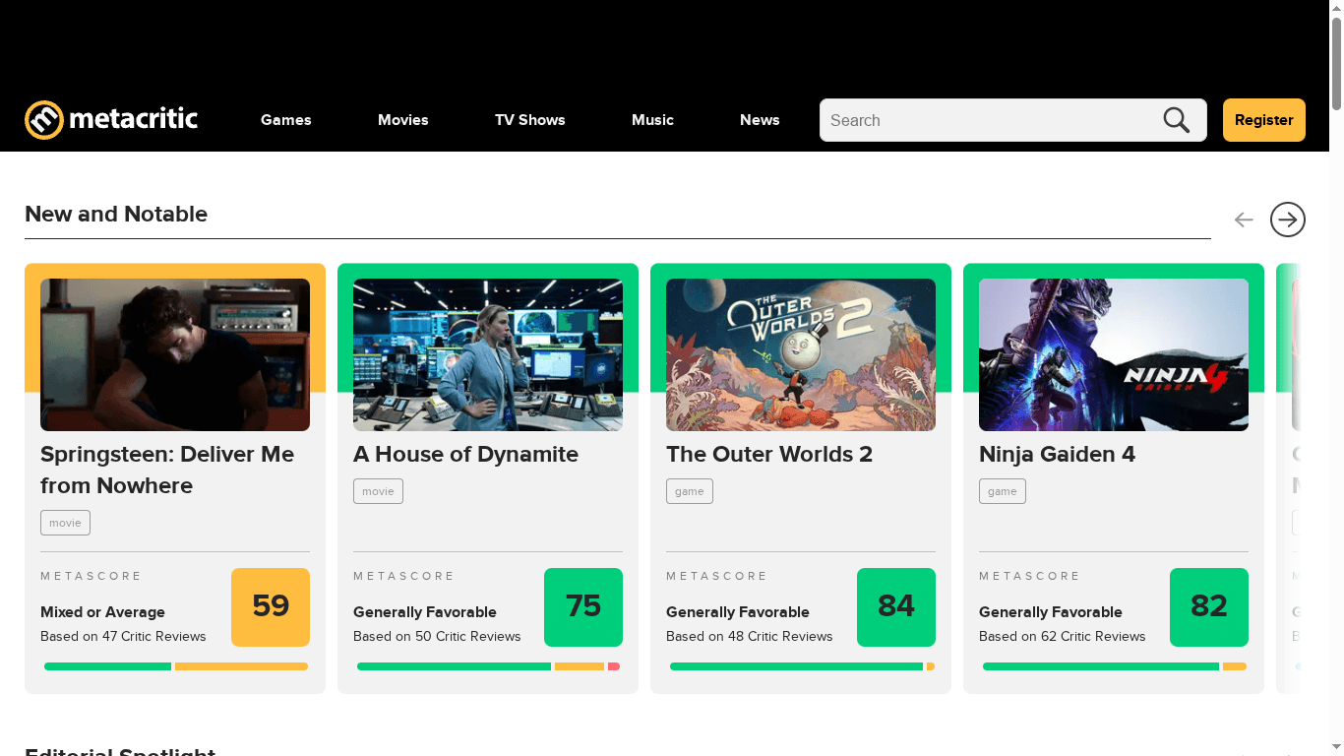Click the Register button
This screenshot has width=1344, height=756.
click(x=1264, y=120)
